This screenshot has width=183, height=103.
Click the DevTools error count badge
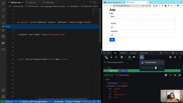pos(161,53)
